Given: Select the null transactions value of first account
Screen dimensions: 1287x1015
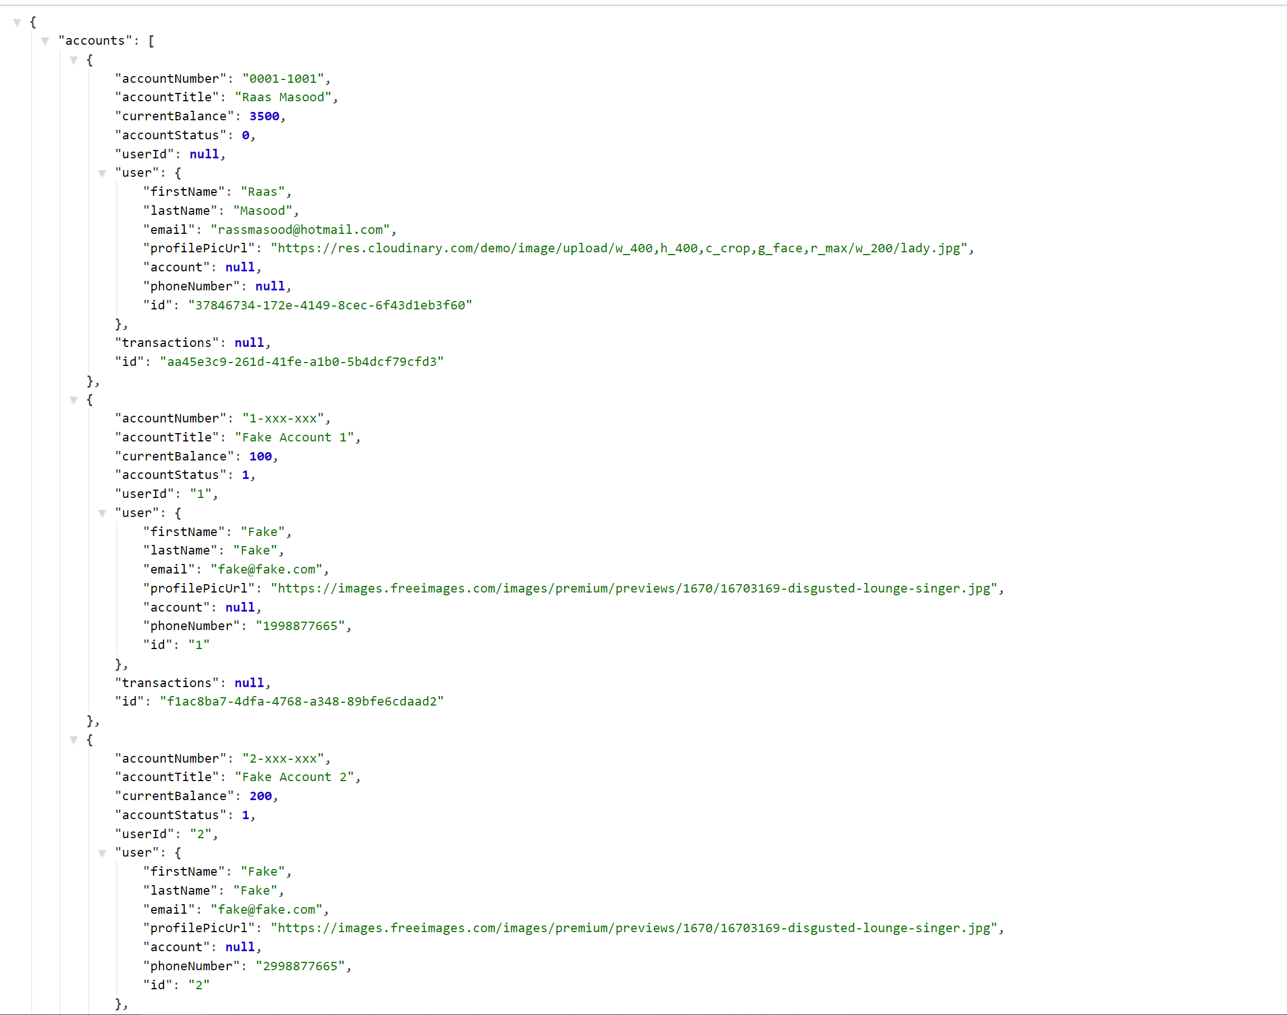Looking at the screenshot, I should [x=249, y=342].
